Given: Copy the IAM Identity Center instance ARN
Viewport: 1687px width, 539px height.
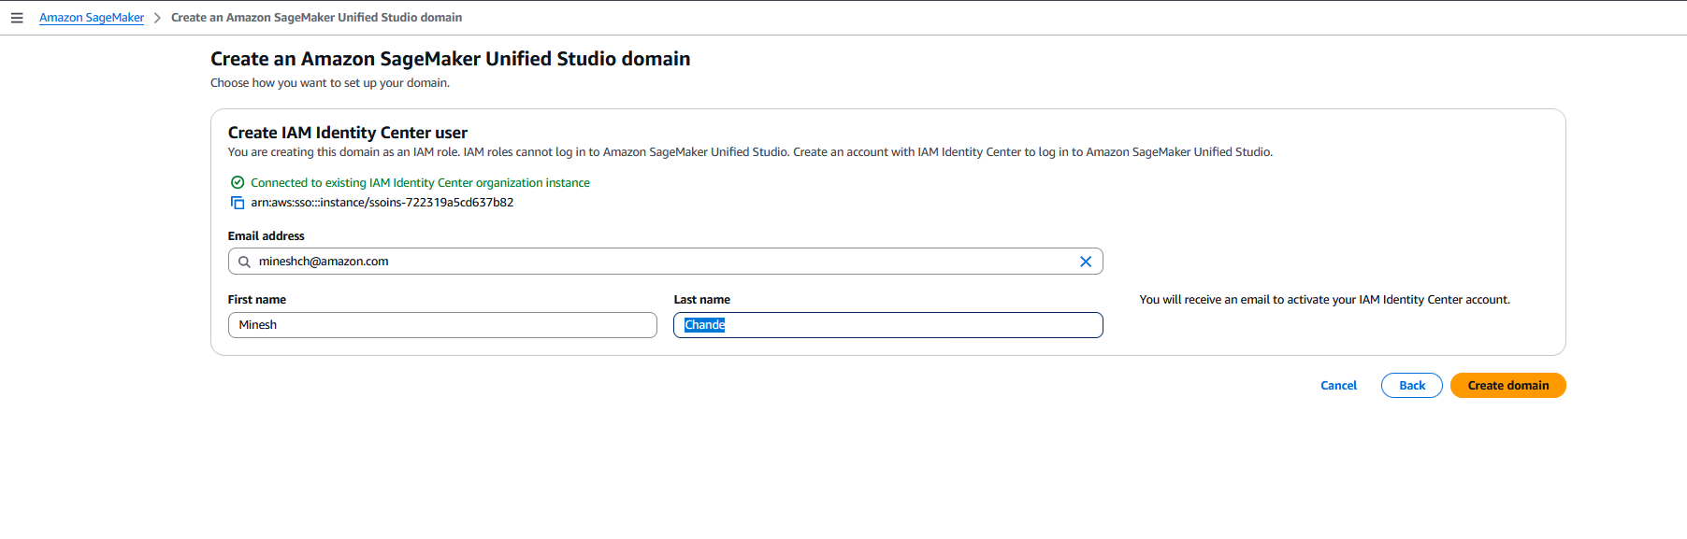Looking at the screenshot, I should point(238,203).
